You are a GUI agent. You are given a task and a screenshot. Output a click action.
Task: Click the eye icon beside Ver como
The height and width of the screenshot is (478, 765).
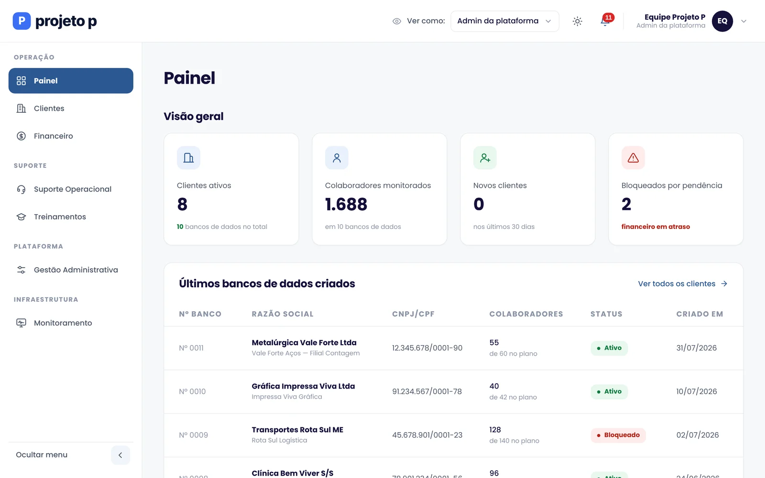click(x=396, y=21)
